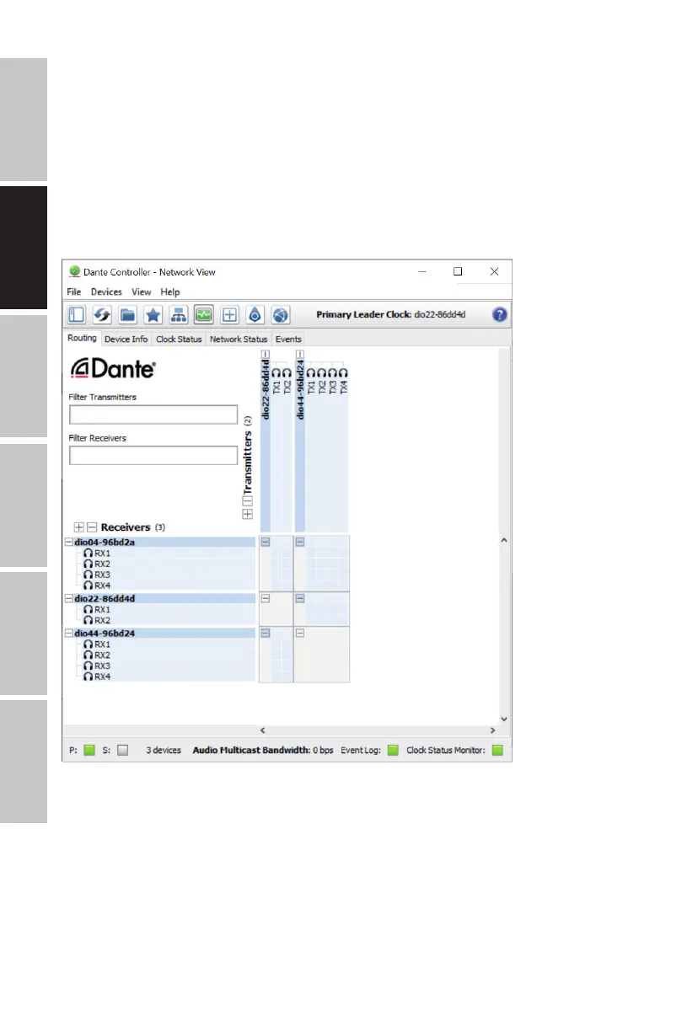This screenshot has width=698, height=1032.
Task: Click the Clock Status Monitor green indicator
Action: pyautogui.click(x=497, y=750)
